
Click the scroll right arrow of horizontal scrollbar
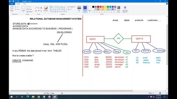tap(165, 91)
